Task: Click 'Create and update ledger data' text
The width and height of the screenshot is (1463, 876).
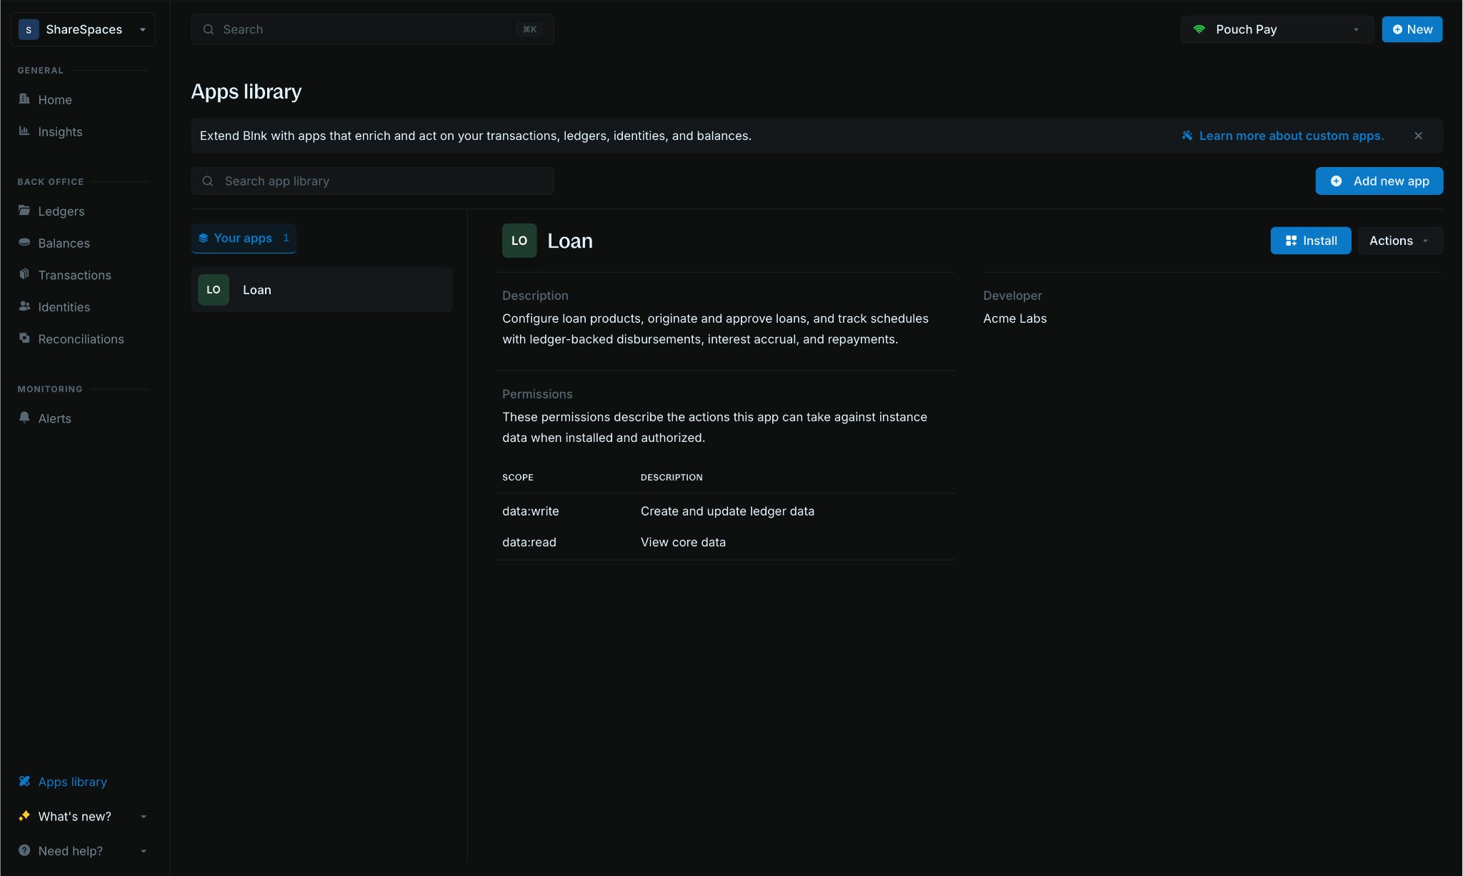Action: 727,511
